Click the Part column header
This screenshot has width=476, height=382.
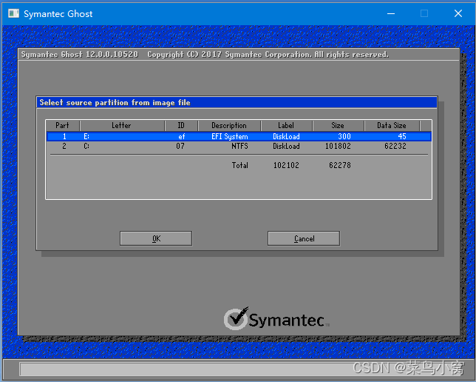click(63, 125)
